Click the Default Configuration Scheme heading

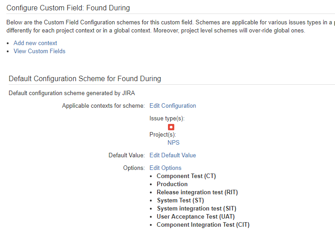point(85,79)
